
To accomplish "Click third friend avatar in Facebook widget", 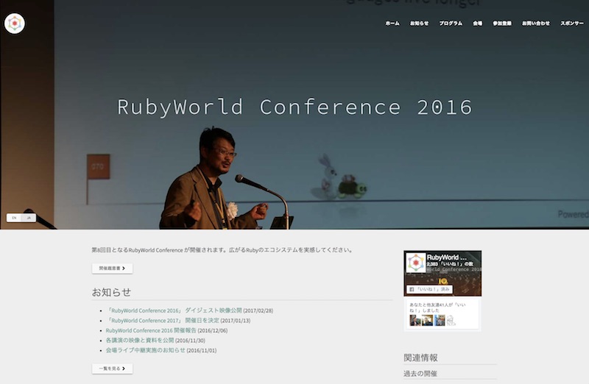I will tap(440, 320).
